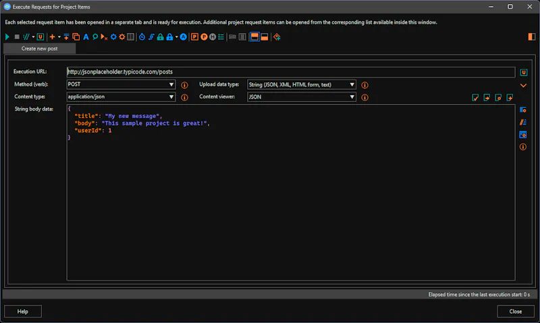Click the Elapsed time status text
The width and height of the screenshot is (540, 323).
coord(479,295)
